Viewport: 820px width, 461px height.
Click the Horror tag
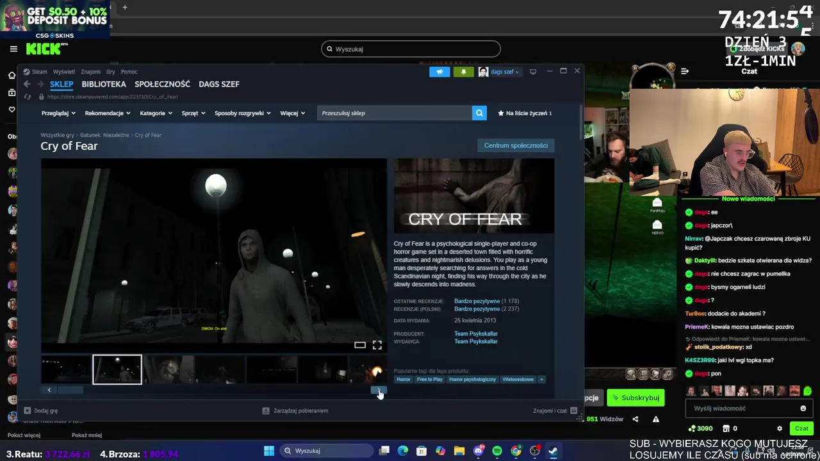tap(403, 380)
